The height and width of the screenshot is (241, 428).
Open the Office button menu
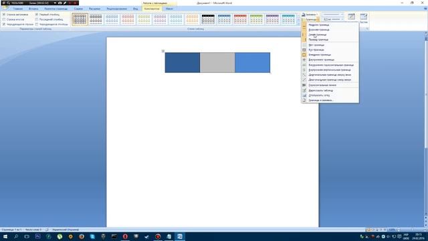5,6
